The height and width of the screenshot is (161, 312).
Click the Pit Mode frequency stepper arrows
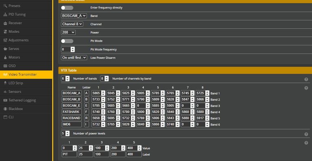pos(73,49)
